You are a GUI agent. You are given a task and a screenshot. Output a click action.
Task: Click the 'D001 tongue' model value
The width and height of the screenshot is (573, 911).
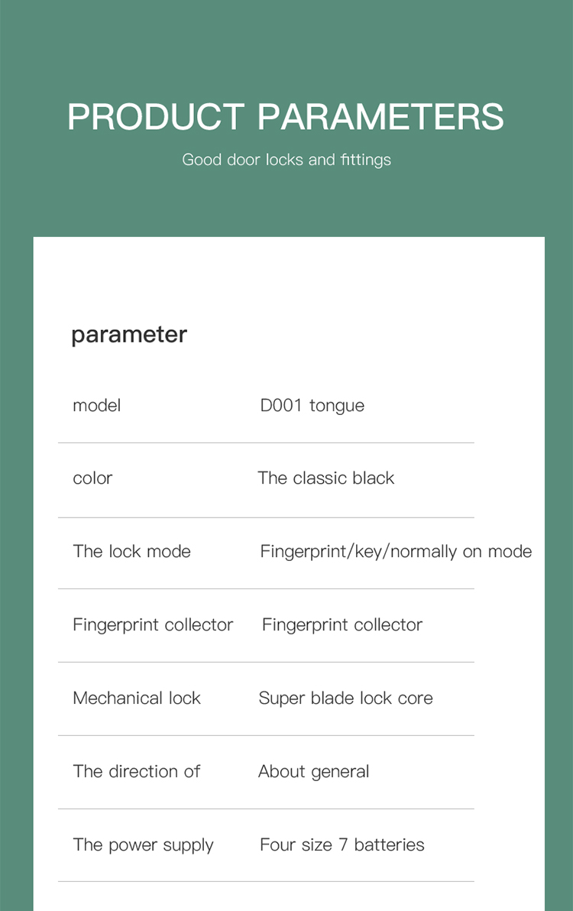312,406
